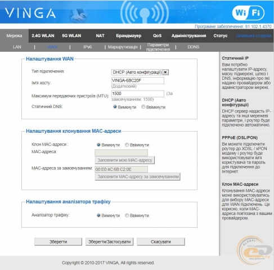Select Ввімкнути for Статичний DNS
The height and width of the screenshot is (270, 274).
[143, 107]
